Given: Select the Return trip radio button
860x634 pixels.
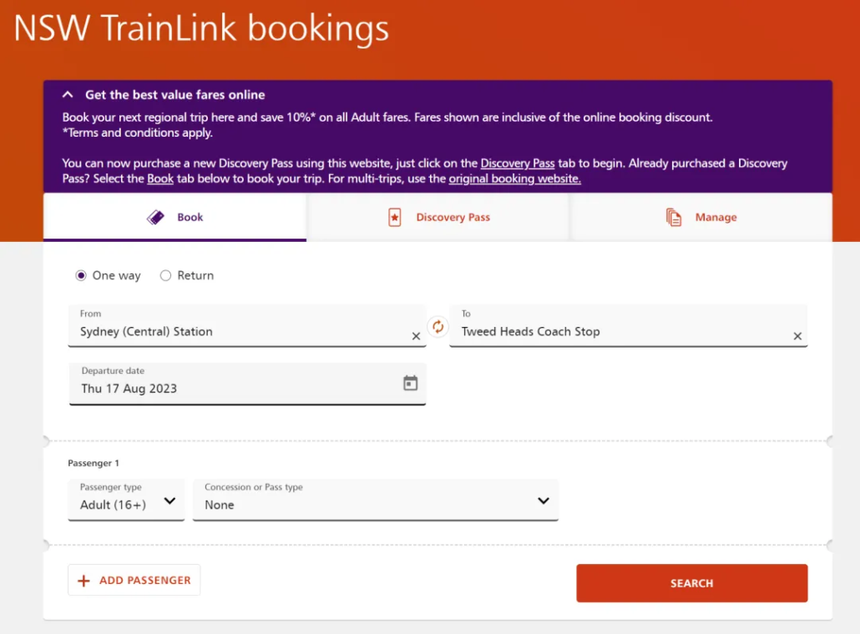Looking at the screenshot, I should (x=165, y=275).
